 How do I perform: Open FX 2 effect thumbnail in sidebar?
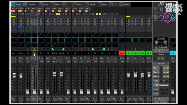[164, 85]
